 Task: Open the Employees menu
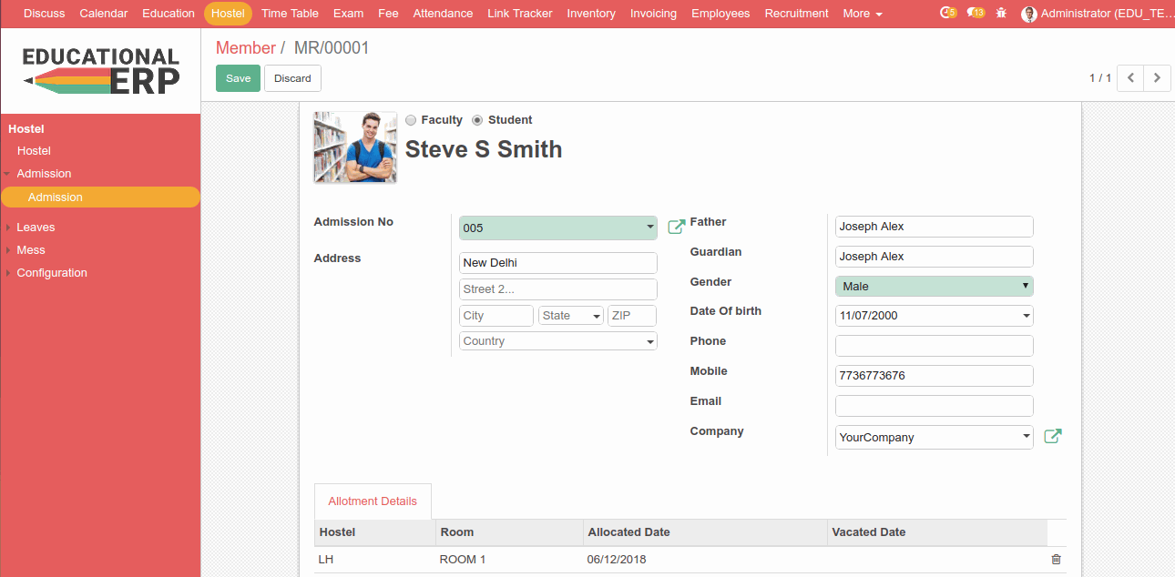(720, 14)
